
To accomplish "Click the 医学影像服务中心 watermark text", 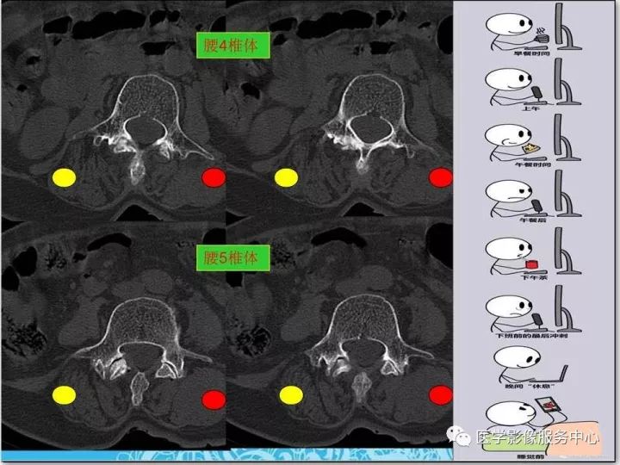I will coord(537,437).
